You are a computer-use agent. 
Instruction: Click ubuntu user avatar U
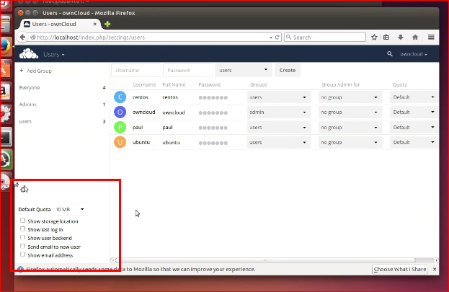click(120, 143)
